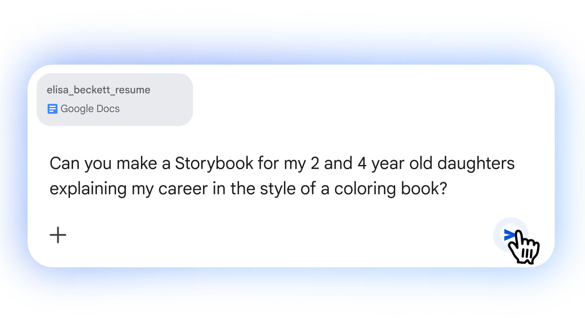The width and height of the screenshot is (585, 328).
Task: Click the word "career" in the prompt
Action: coord(183,188)
